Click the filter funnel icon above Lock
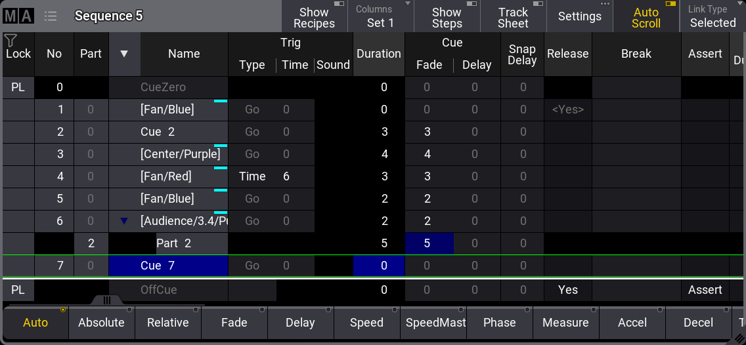This screenshot has width=746, height=345. [x=10, y=41]
